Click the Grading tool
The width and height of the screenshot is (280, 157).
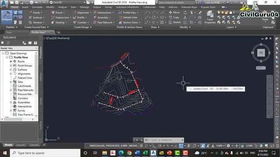[59, 22]
